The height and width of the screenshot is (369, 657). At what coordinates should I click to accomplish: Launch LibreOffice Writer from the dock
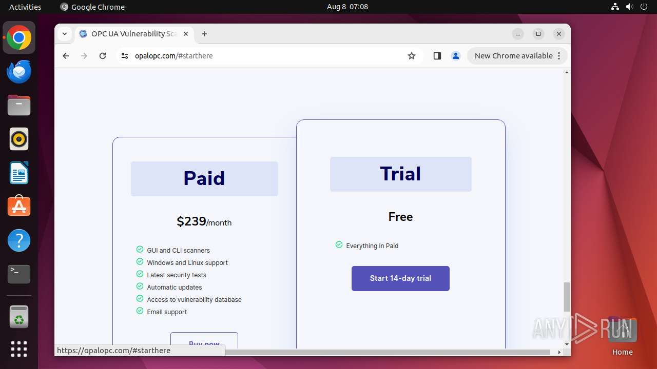point(19,173)
